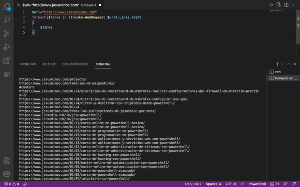
Task: Split the editor to the right
Action: pos(286,5)
